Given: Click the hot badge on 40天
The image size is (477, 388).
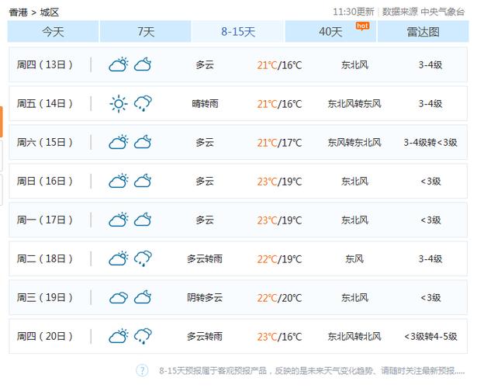Looking at the screenshot, I should coord(362,26).
